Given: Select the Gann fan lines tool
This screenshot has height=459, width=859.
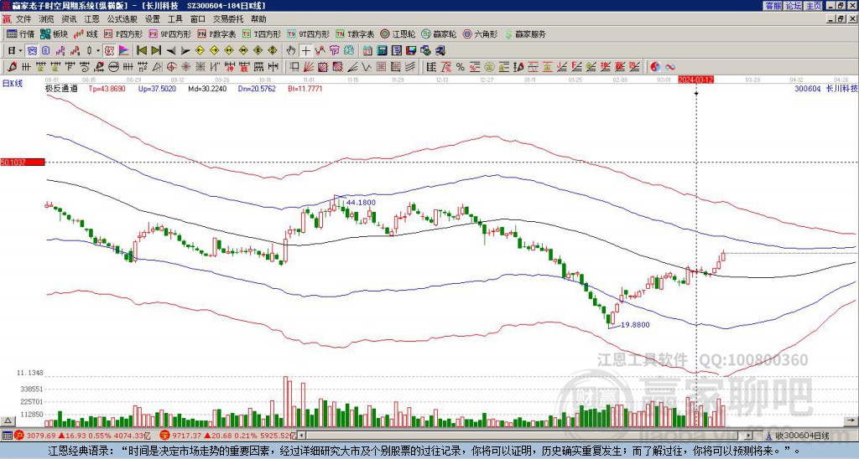Looking at the screenshot, I should [x=308, y=67].
